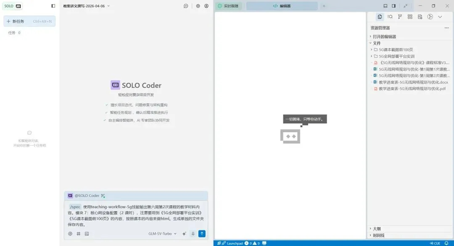The width and height of the screenshot is (454, 246).
Task: Click the collapse arrows icon in title bar
Action: pyautogui.click(x=406, y=6)
